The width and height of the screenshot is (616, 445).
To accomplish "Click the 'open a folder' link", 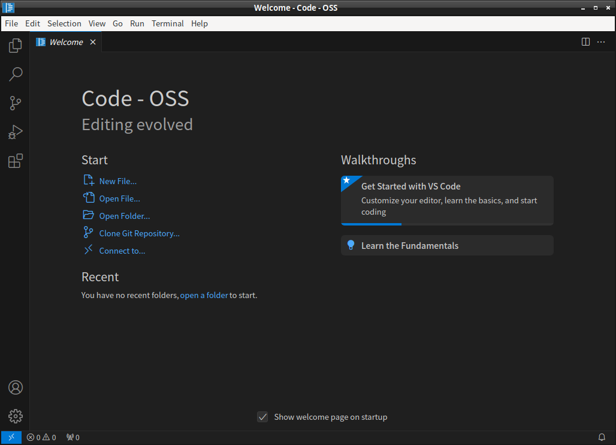I will tap(204, 295).
